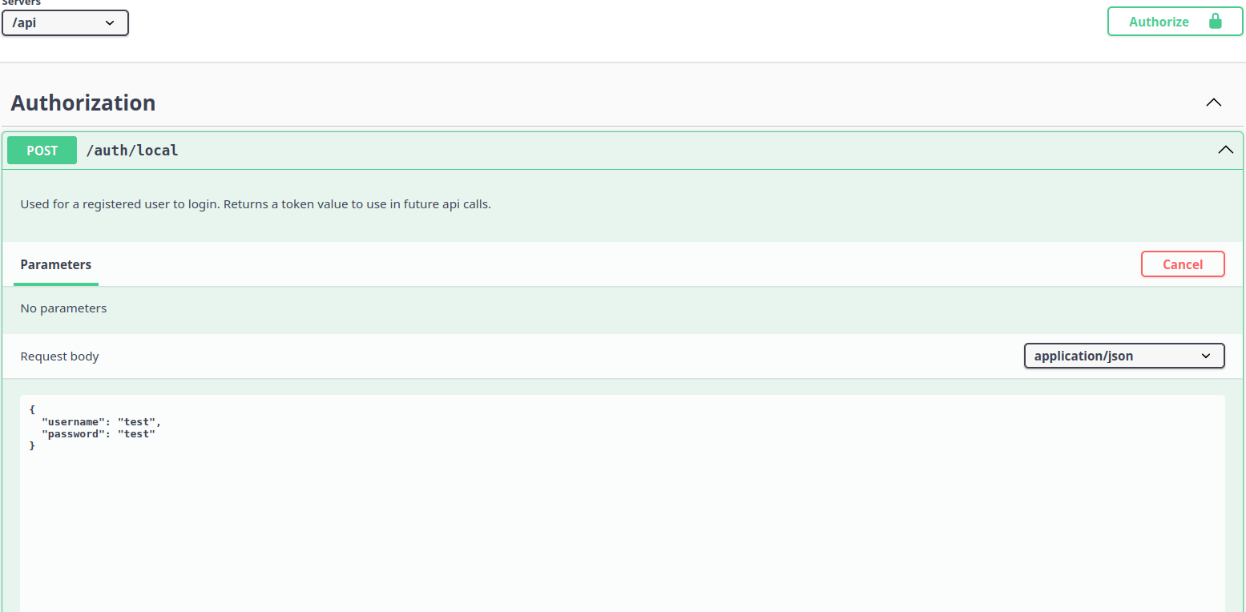Switch to the Parameters tab
1246x612 pixels.
pos(56,264)
